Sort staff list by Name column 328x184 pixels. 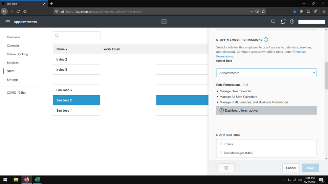(x=62, y=49)
